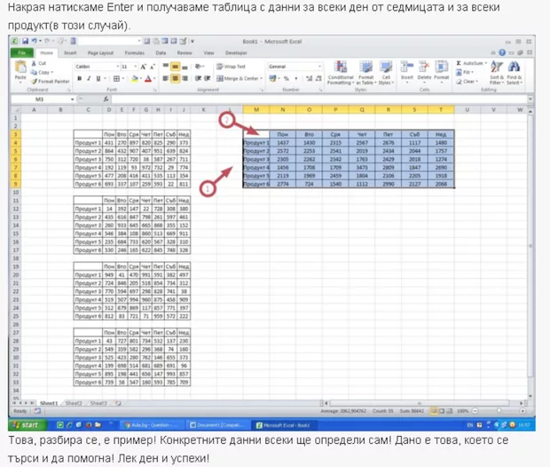Click the Increase Decimal icon

coord(309,79)
